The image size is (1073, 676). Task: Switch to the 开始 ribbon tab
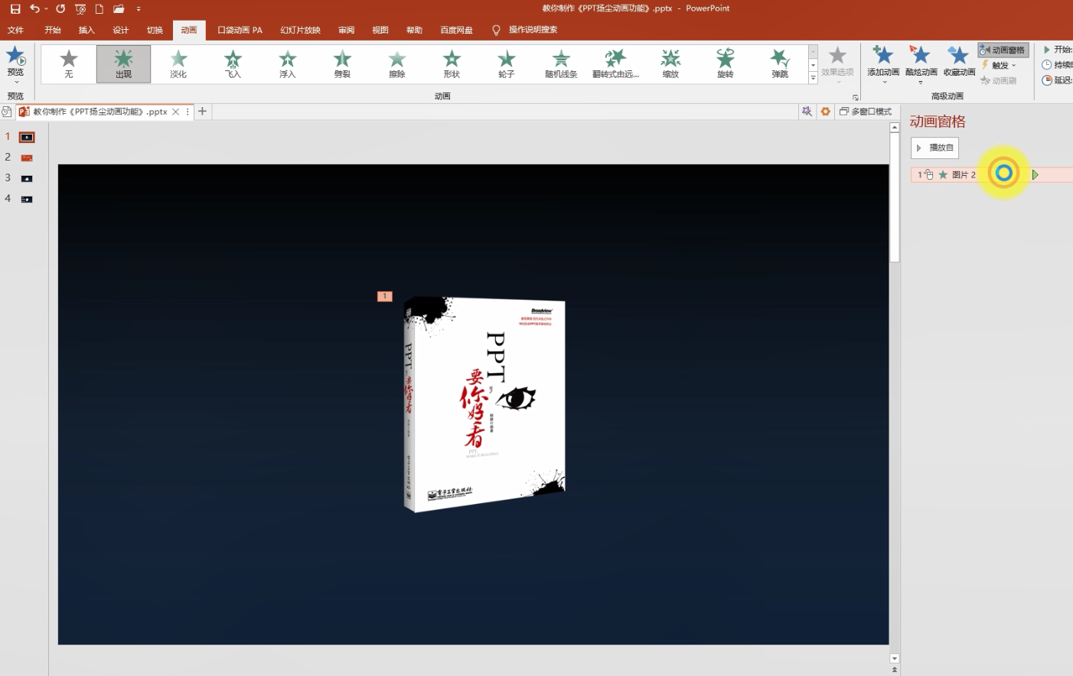coord(52,30)
